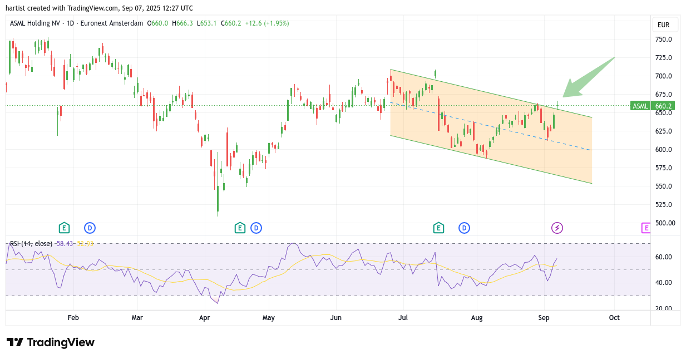Viewport: 686px width, 359px height.
Task: Click the 575.0 price axis label
Action: (x=664, y=168)
